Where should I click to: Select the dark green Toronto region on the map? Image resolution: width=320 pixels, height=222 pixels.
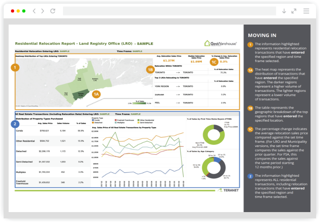tap(81, 94)
